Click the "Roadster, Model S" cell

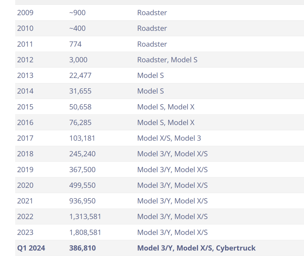[167, 60]
